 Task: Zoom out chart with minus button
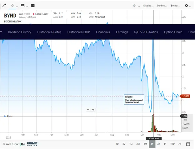[88, 110]
